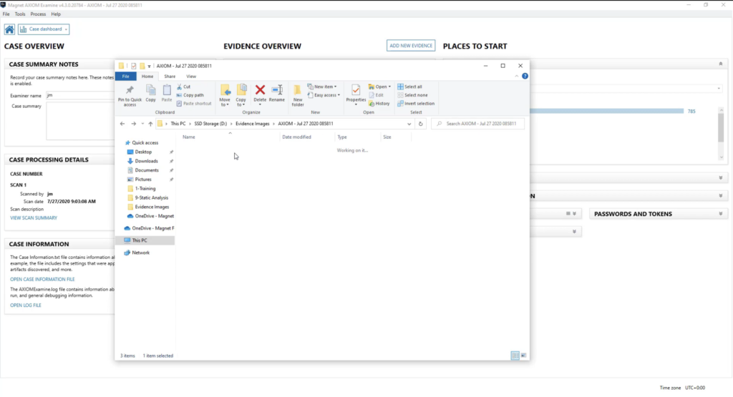Click the Explorer help question-mark icon
Screen dimensions: 733x397
[x=525, y=76]
